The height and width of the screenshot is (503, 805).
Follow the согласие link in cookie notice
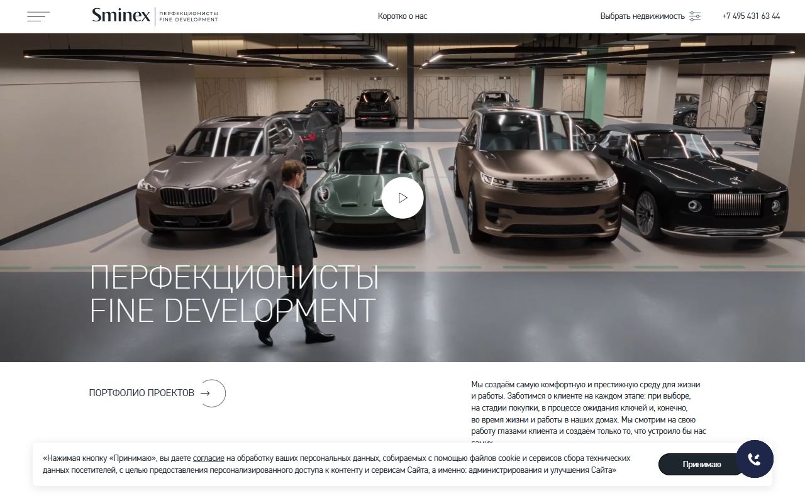(209, 458)
